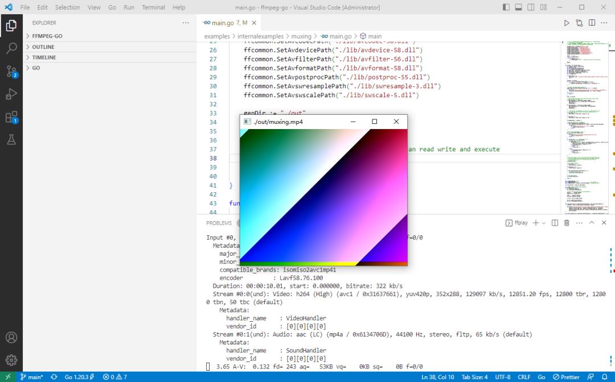Toggle the secondary side bar layout
Image resolution: width=615 pixels, height=382 pixels.
pyautogui.click(x=531, y=7)
